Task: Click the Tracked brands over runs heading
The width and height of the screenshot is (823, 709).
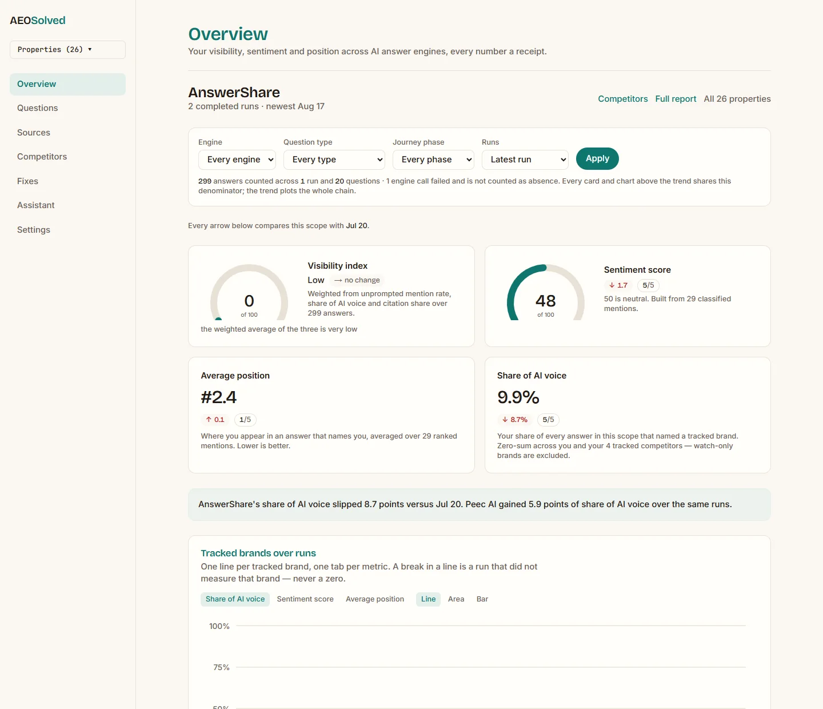Action: coord(258,553)
